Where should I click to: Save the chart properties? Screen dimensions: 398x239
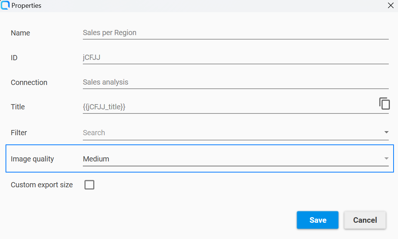(x=317, y=220)
